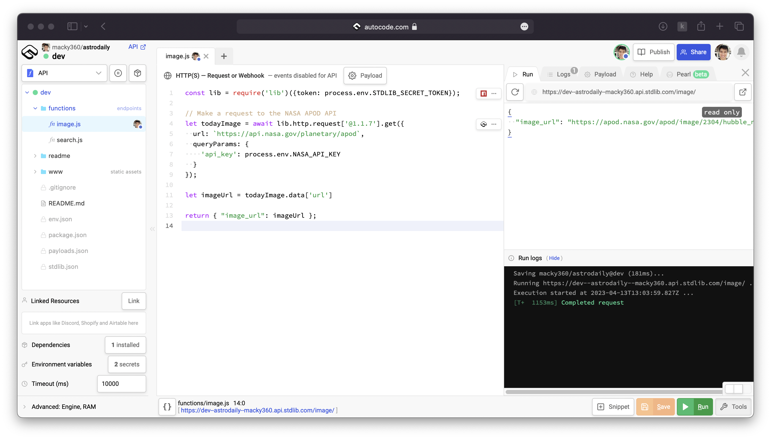Viewport: 771px width, 439px height.
Task: Click the curly braces snippet icon in status bar
Action: pos(167,407)
